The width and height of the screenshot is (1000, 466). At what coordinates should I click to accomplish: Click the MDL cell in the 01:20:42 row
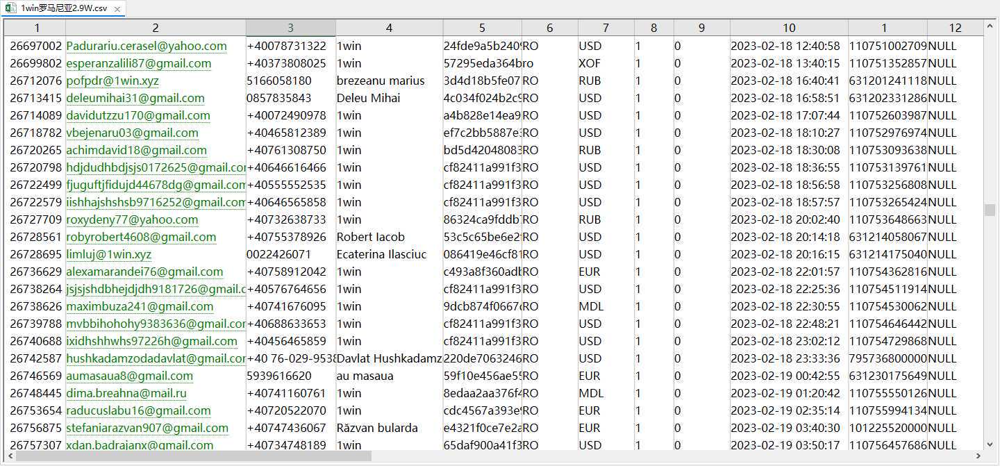click(x=606, y=393)
